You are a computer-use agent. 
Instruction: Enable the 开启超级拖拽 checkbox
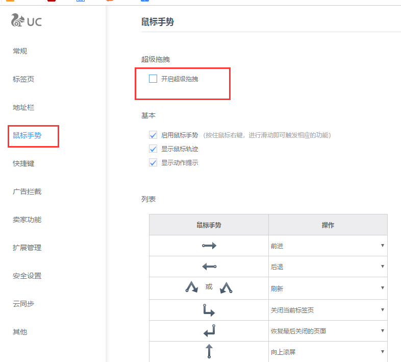[x=153, y=79]
